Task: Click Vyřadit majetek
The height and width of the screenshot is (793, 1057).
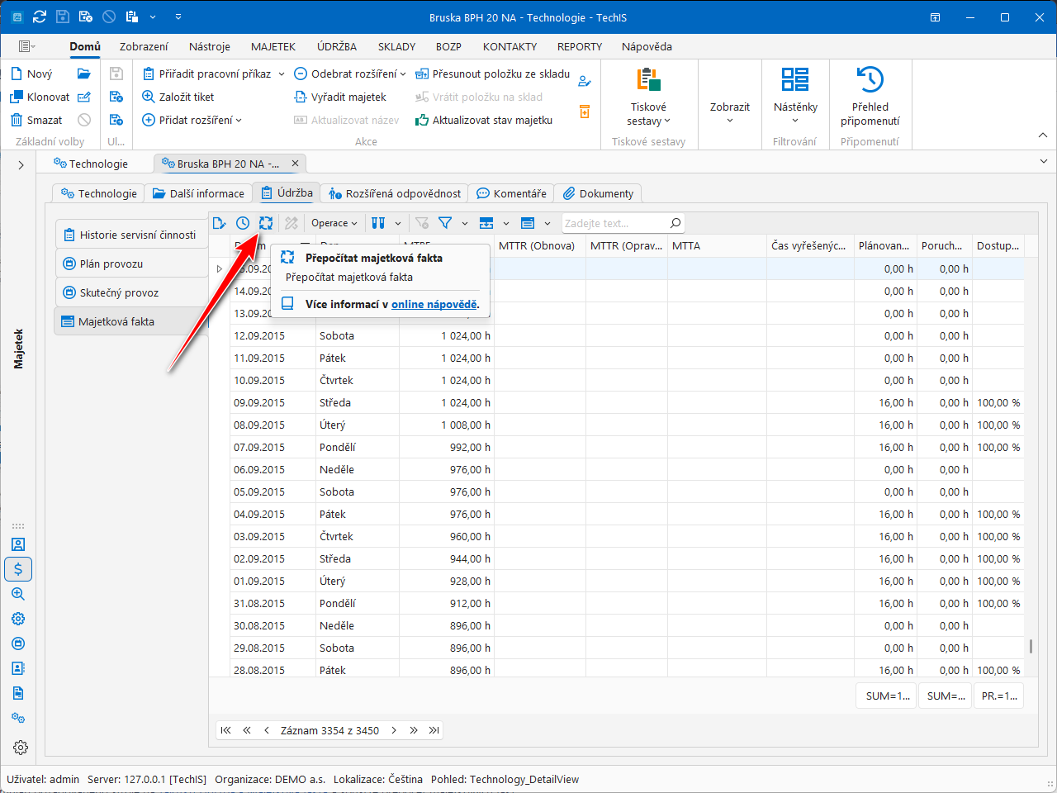Action: [x=340, y=97]
